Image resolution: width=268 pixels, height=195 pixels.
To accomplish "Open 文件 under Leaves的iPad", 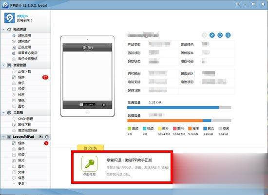I will [x=21, y=172].
